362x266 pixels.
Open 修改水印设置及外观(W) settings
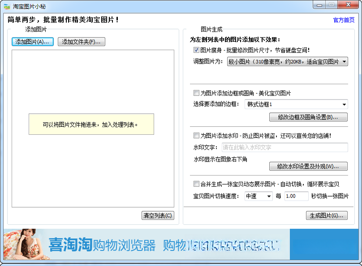coord(308,166)
